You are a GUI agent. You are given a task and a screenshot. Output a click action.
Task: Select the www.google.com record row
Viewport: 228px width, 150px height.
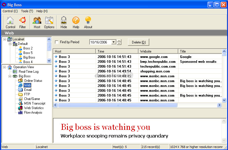(137, 57)
